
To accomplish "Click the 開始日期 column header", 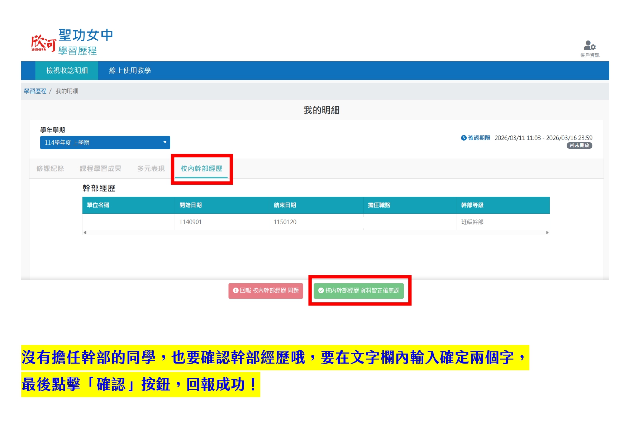I will (191, 205).
